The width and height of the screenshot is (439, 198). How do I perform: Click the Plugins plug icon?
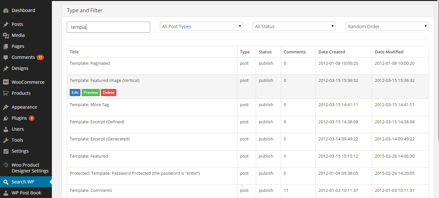point(6,118)
